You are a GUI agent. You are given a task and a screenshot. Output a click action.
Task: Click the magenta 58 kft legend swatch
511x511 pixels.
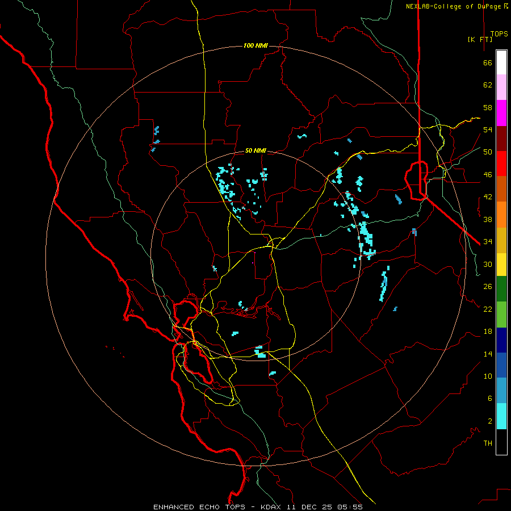click(501, 113)
